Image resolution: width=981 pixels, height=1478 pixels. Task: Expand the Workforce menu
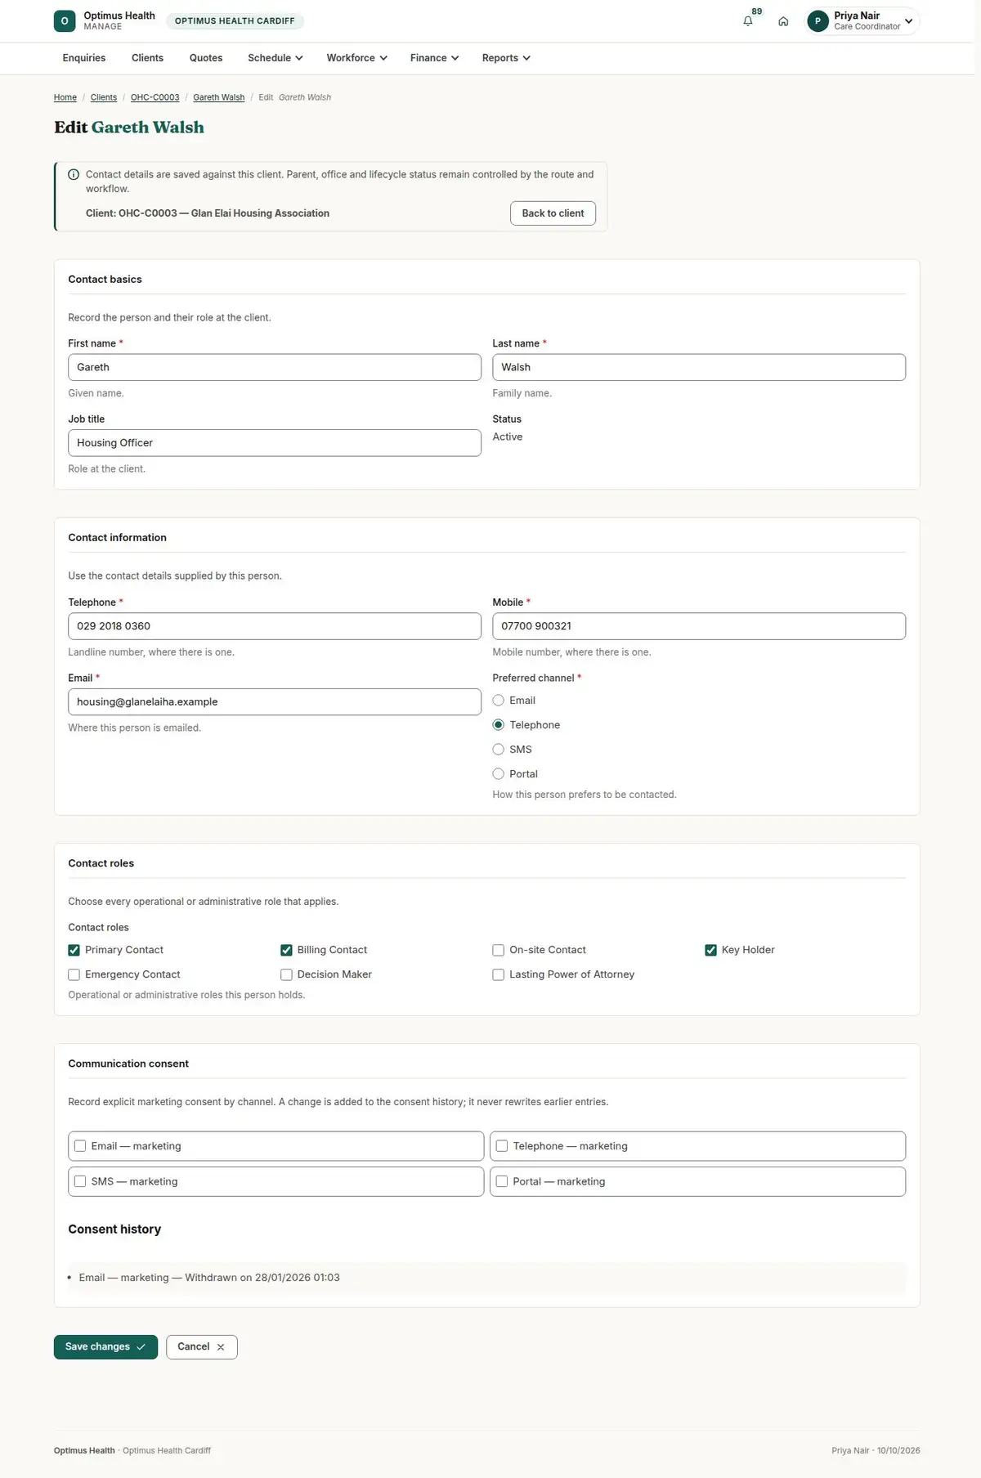tap(357, 58)
